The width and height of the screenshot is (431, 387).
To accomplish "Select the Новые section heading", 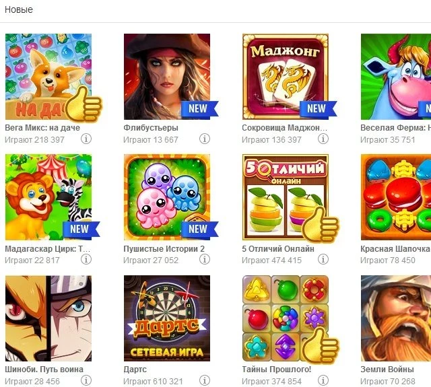I will (19, 9).
